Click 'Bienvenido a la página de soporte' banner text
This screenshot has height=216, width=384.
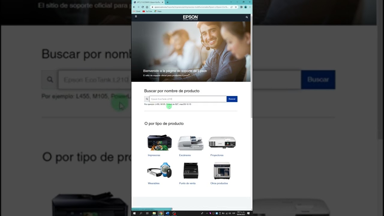[x=175, y=71]
